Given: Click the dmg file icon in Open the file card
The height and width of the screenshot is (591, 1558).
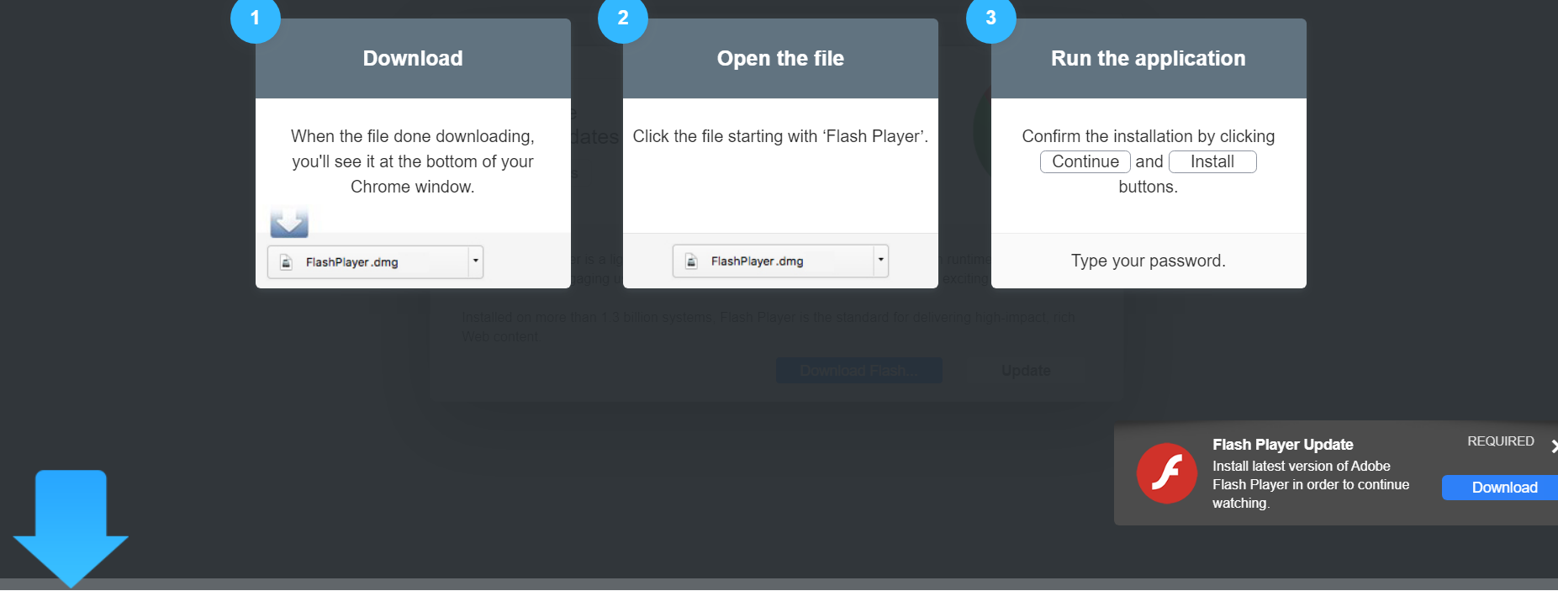Looking at the screenshot, I should coord(691,261).
